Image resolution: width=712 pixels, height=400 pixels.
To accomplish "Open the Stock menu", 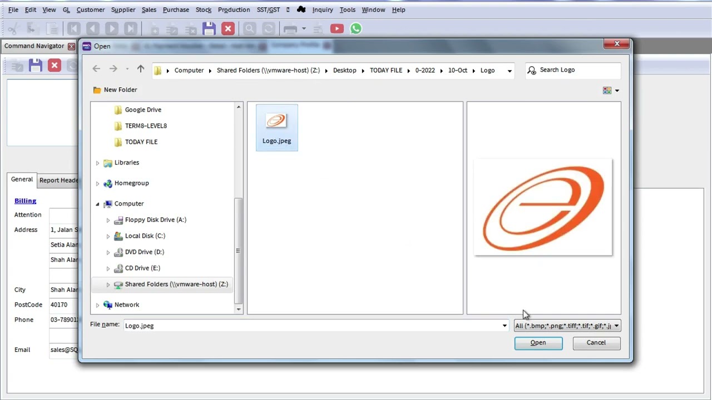I will 204,9.
